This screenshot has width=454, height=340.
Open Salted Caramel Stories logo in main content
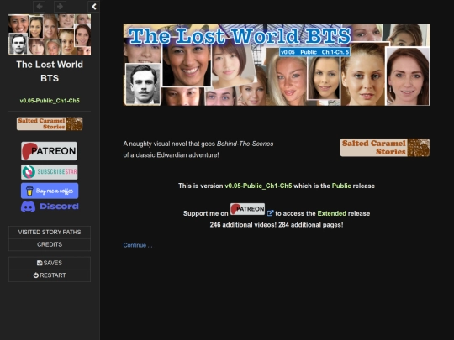pyautogui.click(x=385, y=148)
